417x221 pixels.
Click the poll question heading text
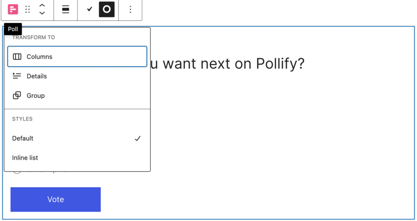228,64
